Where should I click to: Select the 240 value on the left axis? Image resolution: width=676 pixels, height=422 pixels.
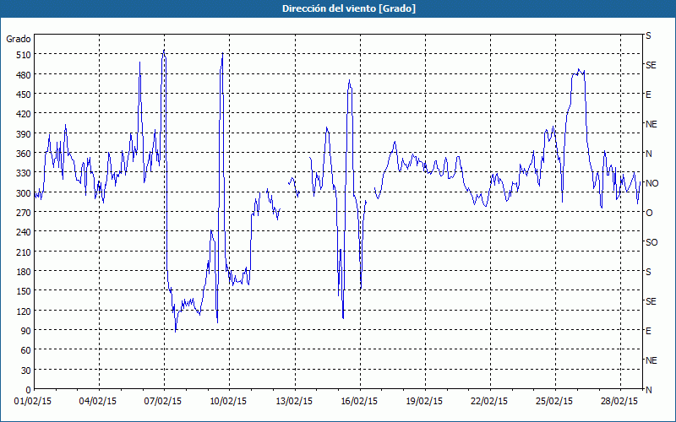point(24,233)
